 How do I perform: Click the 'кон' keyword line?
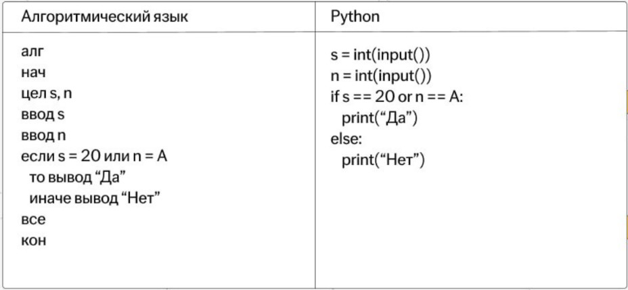tap(33, 241)
